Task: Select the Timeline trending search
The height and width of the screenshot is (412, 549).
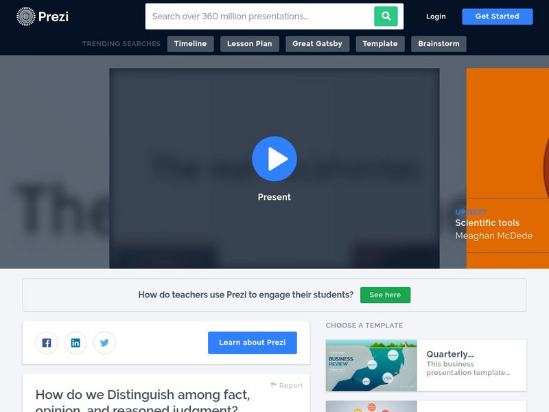Action: click(x=191, y=44)
